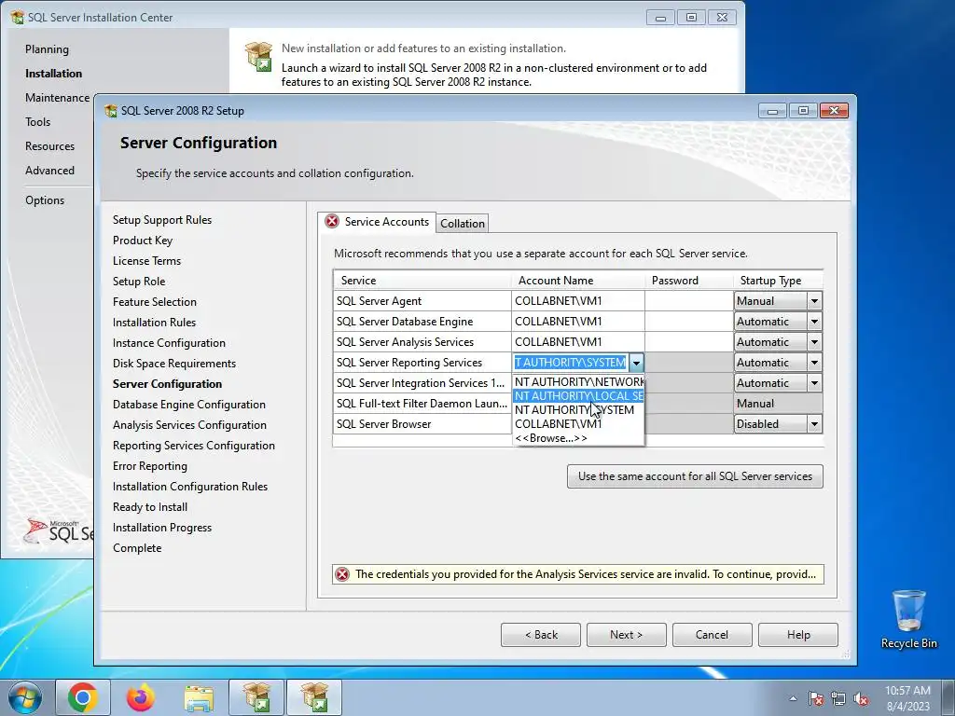Click Database Engine Configuration step
The height and width of the screenshot is (716, 955).
[188, 405]
